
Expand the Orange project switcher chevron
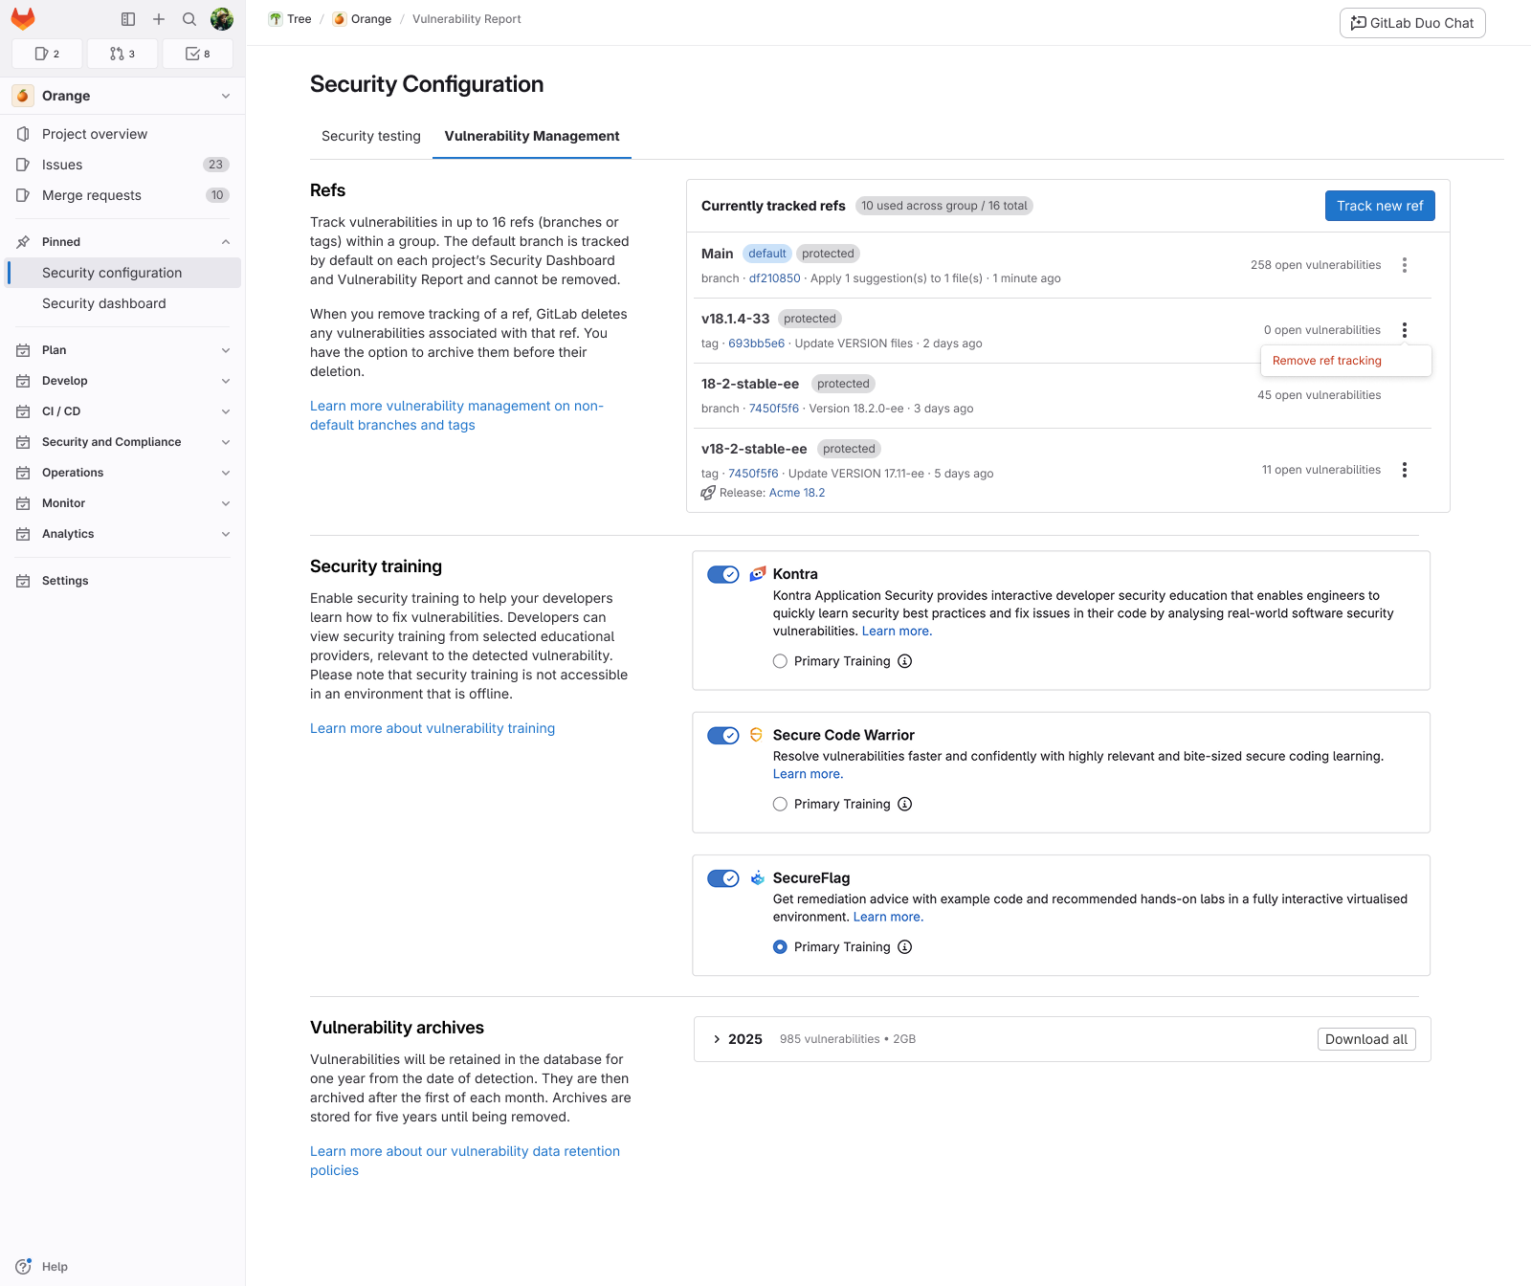click(x=226, y=96)
